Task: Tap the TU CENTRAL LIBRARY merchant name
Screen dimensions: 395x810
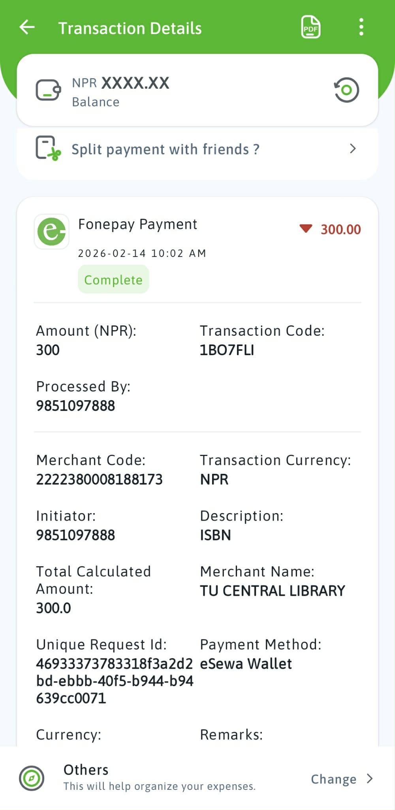Action: coord(272,591)
